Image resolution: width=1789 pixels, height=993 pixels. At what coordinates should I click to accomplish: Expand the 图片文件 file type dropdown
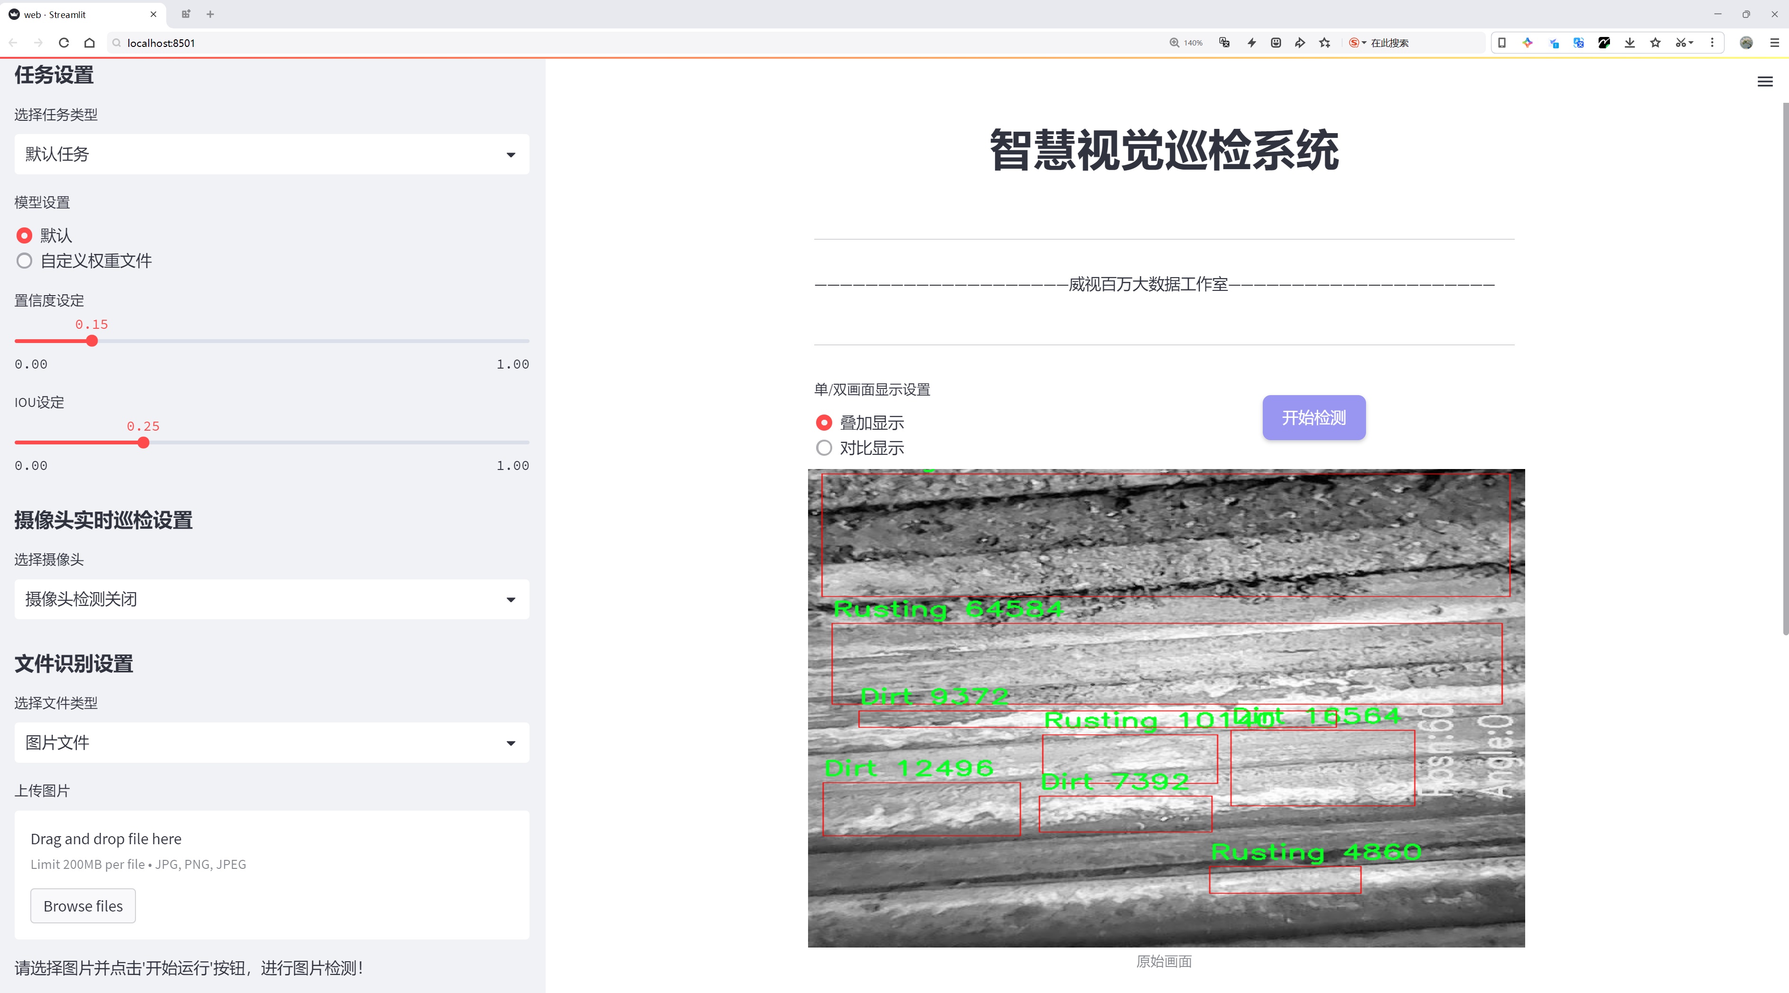[x=271, y=742]
